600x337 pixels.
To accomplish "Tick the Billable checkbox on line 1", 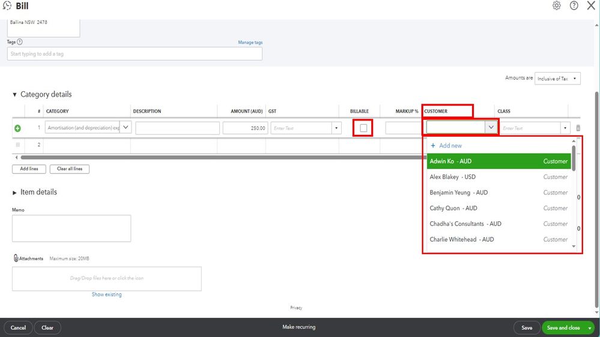I will (x=363, y=128).
